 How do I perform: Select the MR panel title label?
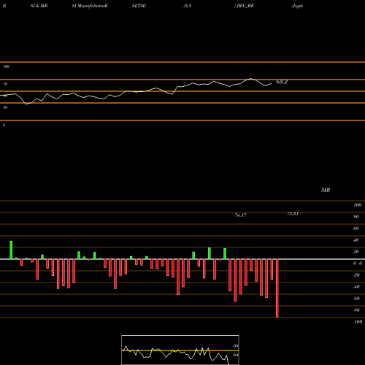tap(326, 190)
